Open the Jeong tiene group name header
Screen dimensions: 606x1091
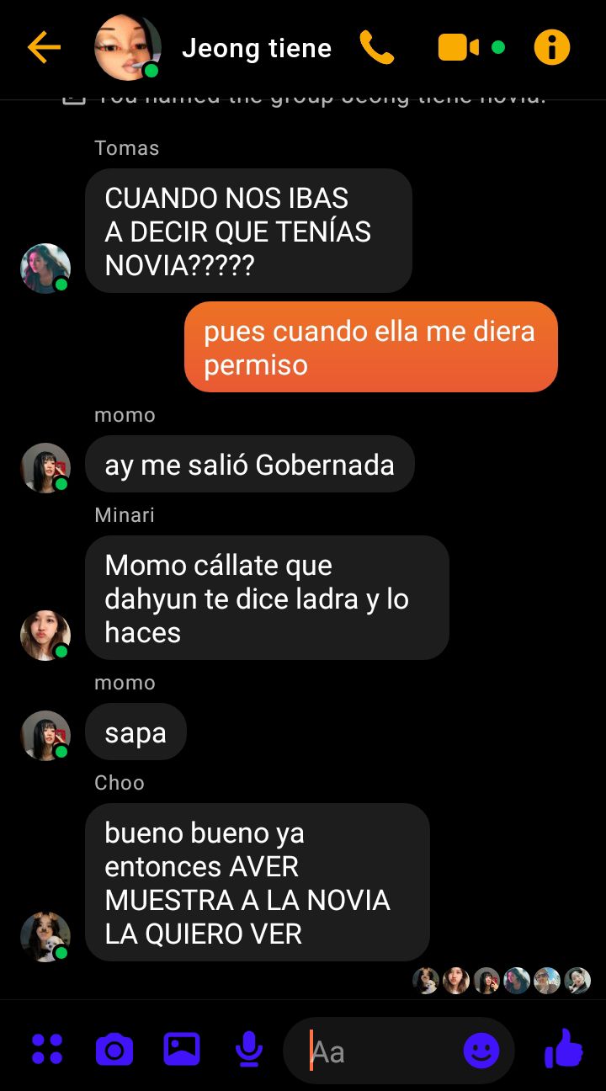tap(257, 48)
